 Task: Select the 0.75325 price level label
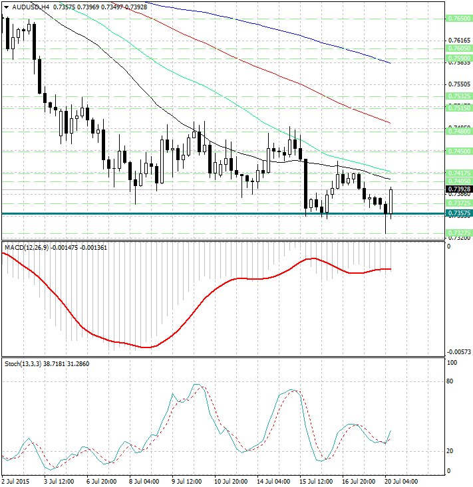pos(459,96)
